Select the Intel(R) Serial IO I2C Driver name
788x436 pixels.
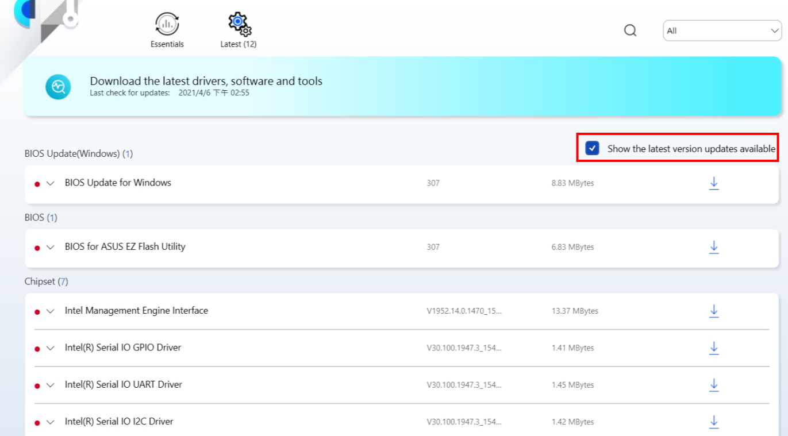pyautogui.click(x=119, y=421)
